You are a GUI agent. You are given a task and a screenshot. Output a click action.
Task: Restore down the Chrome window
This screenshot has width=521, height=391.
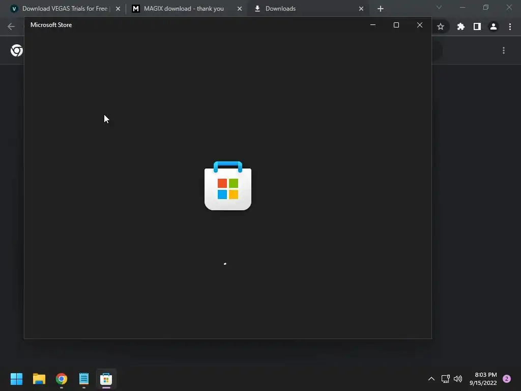[x=486, y=7]
